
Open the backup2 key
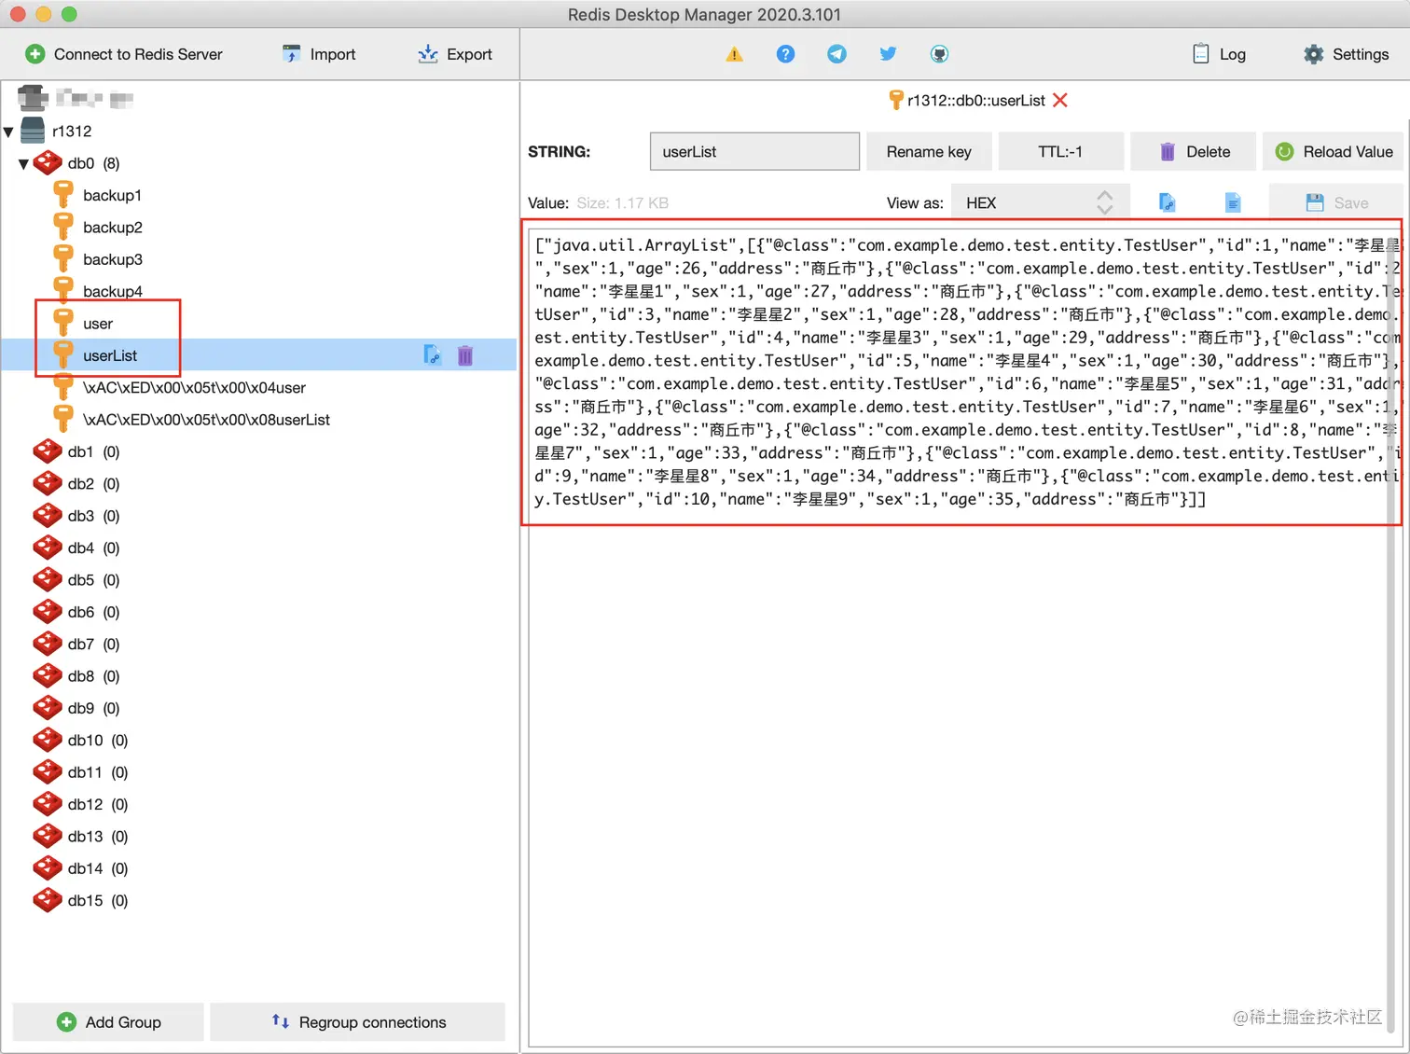tap(112, 227)
